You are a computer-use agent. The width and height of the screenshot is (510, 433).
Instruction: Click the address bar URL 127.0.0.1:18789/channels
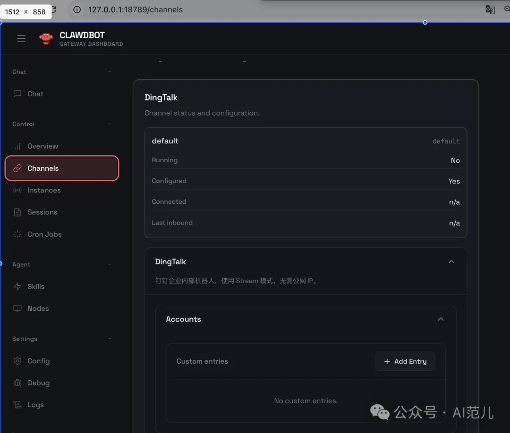tap(136, 10)
